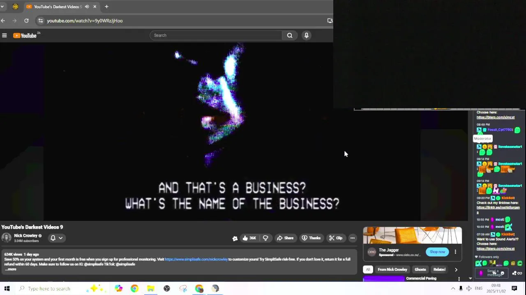The height and width of the screenshot is (295, 526).
Task: Open the blerp.com/x/mcst link in KickBot message
Action: (496, 249)
